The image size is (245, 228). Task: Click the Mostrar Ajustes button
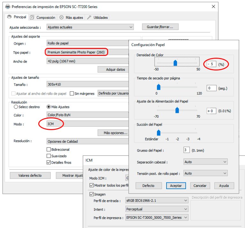[70, 175]
